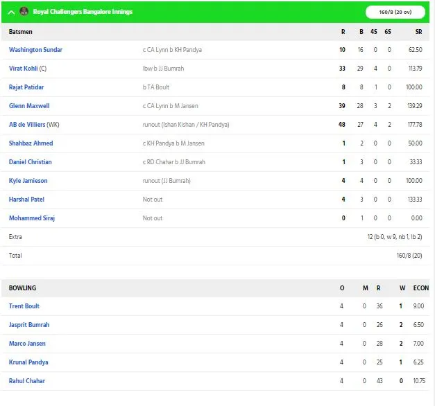435x406 pixels.
Task: Click Mohammed Siraj's 'Not out' status
Action: (x=153, y=218)
